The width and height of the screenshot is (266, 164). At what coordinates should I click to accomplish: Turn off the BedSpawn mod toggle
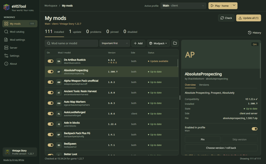pos(50,145)
